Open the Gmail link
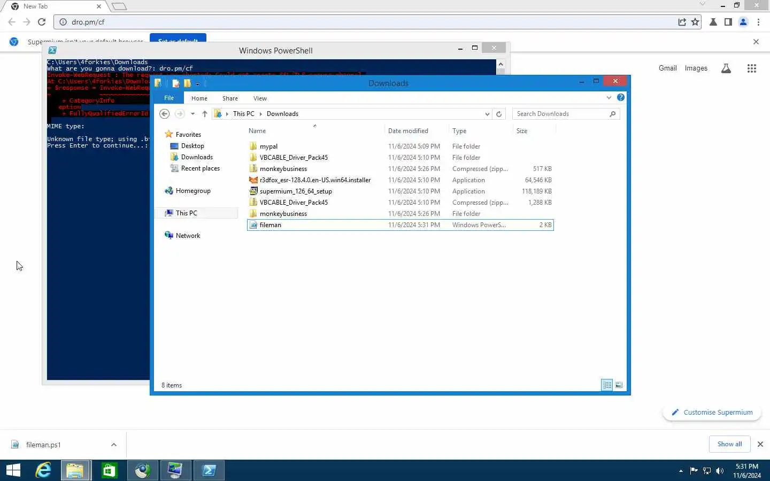 [x=668, y=68]
